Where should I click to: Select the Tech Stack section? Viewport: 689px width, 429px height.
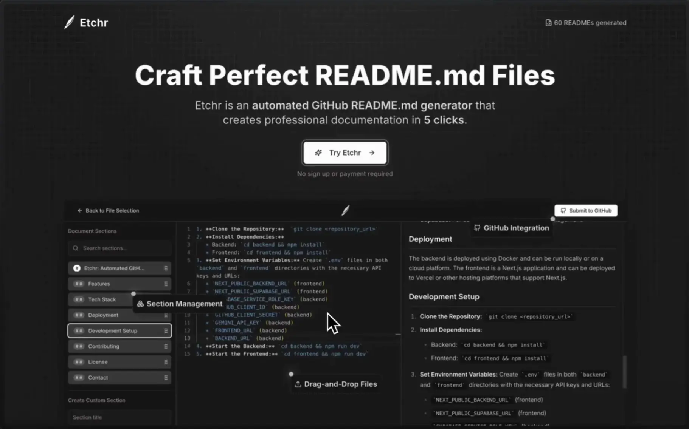coord(101,299)
